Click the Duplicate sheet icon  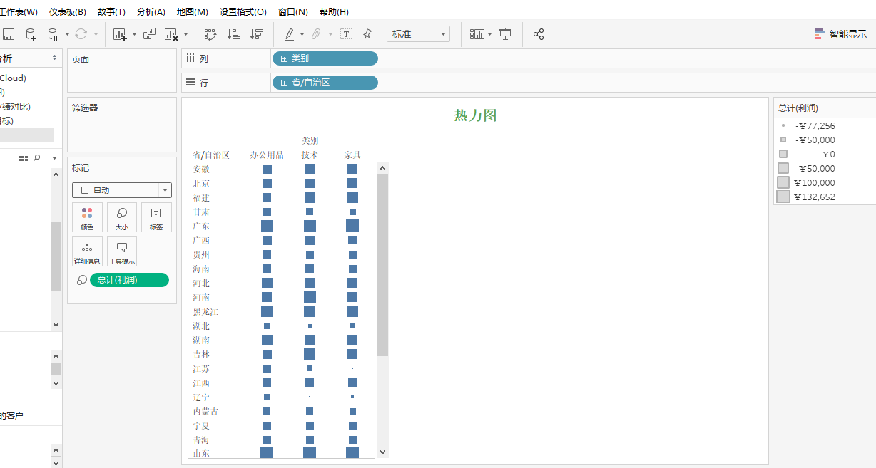point(150,33)
